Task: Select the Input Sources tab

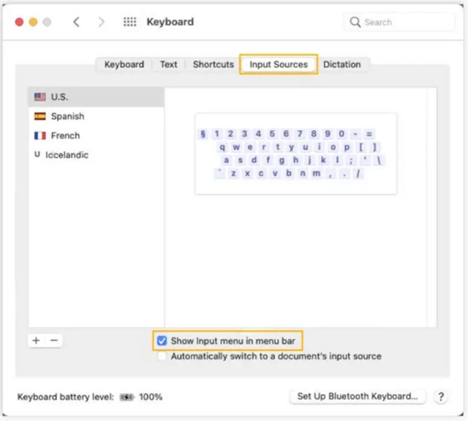Action: click(x=279, y=64)
